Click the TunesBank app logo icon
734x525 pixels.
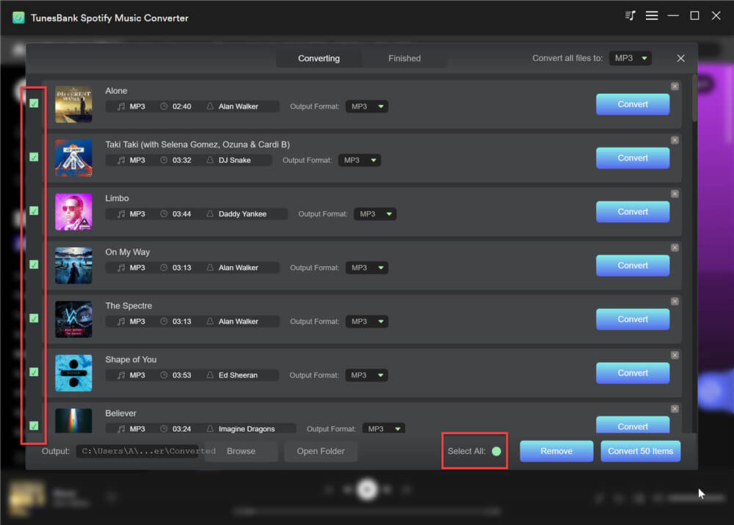tap(19, 18)
